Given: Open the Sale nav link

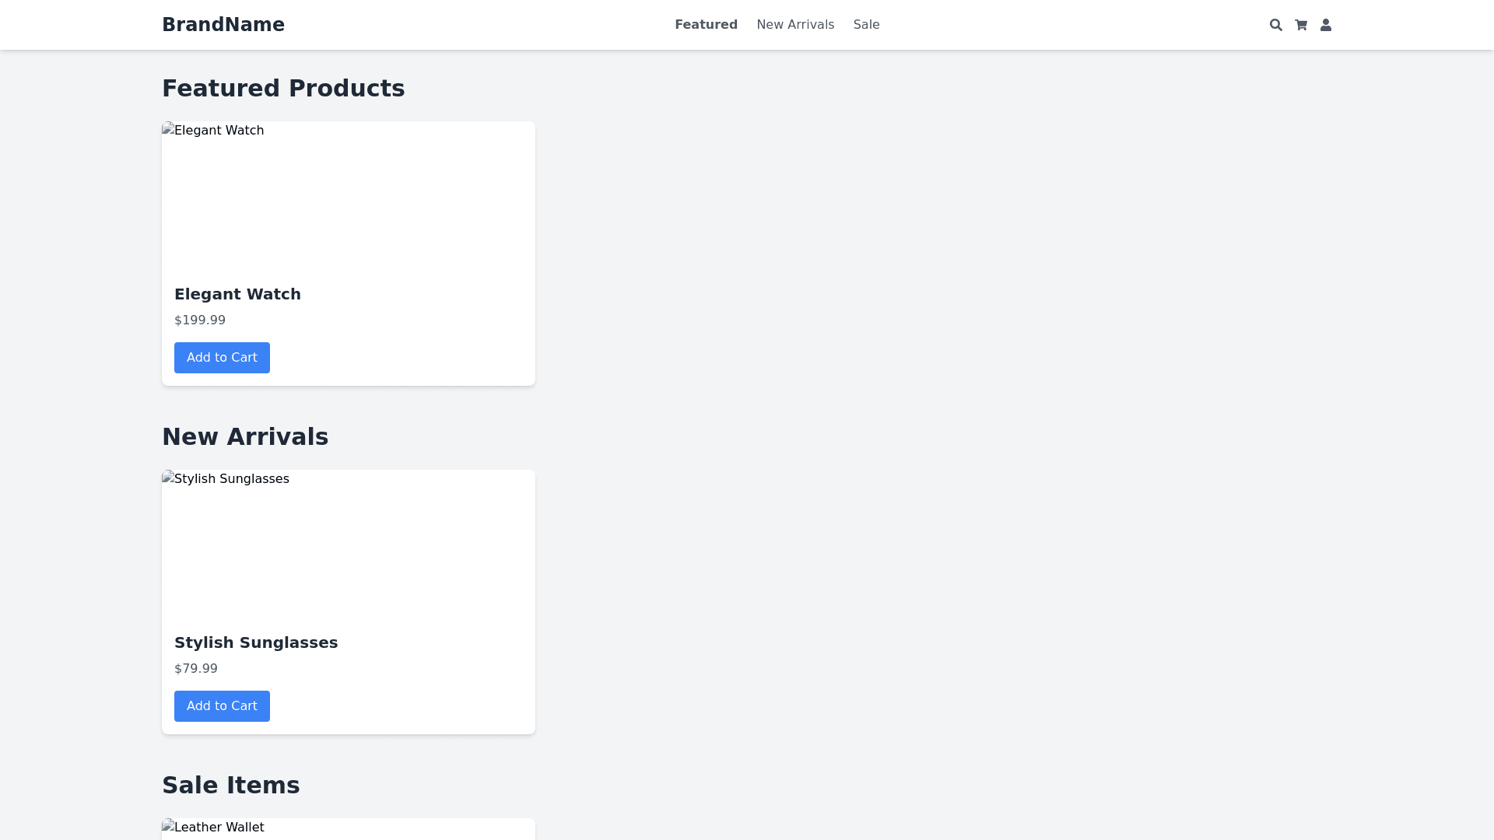Looking at the screenshot, I should [x=866, y=25].
